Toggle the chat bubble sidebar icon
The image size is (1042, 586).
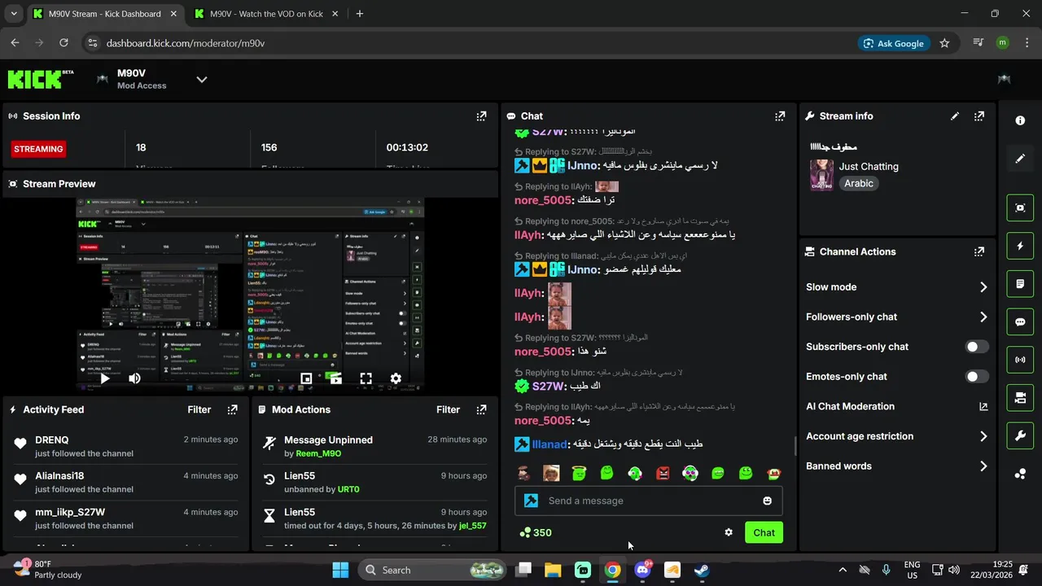click(x=1020, y=321)
